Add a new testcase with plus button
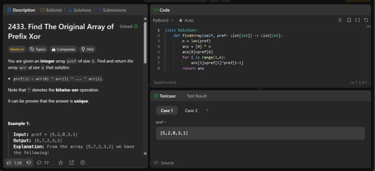This screenshot has width=375, height=171. [x=207, y=110]
